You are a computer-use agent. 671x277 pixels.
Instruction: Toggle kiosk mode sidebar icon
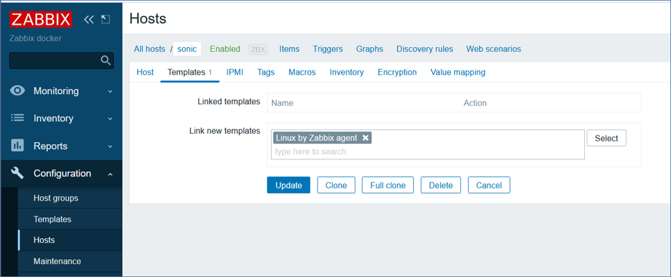[106, 19]
